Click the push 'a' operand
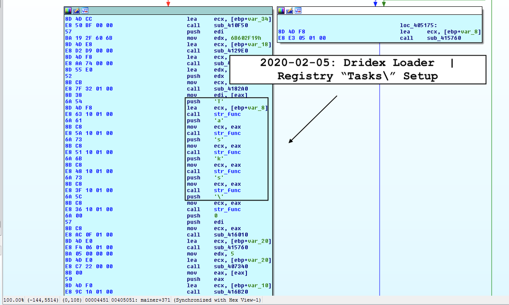This screenshot has height=305, width=509. pyautogui.click(x=219, y=120)
